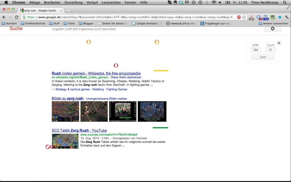Viewport: 291px width, 182px height.
Task: Open Bilder zu zerg rush image results
Action: coord(68,98)
